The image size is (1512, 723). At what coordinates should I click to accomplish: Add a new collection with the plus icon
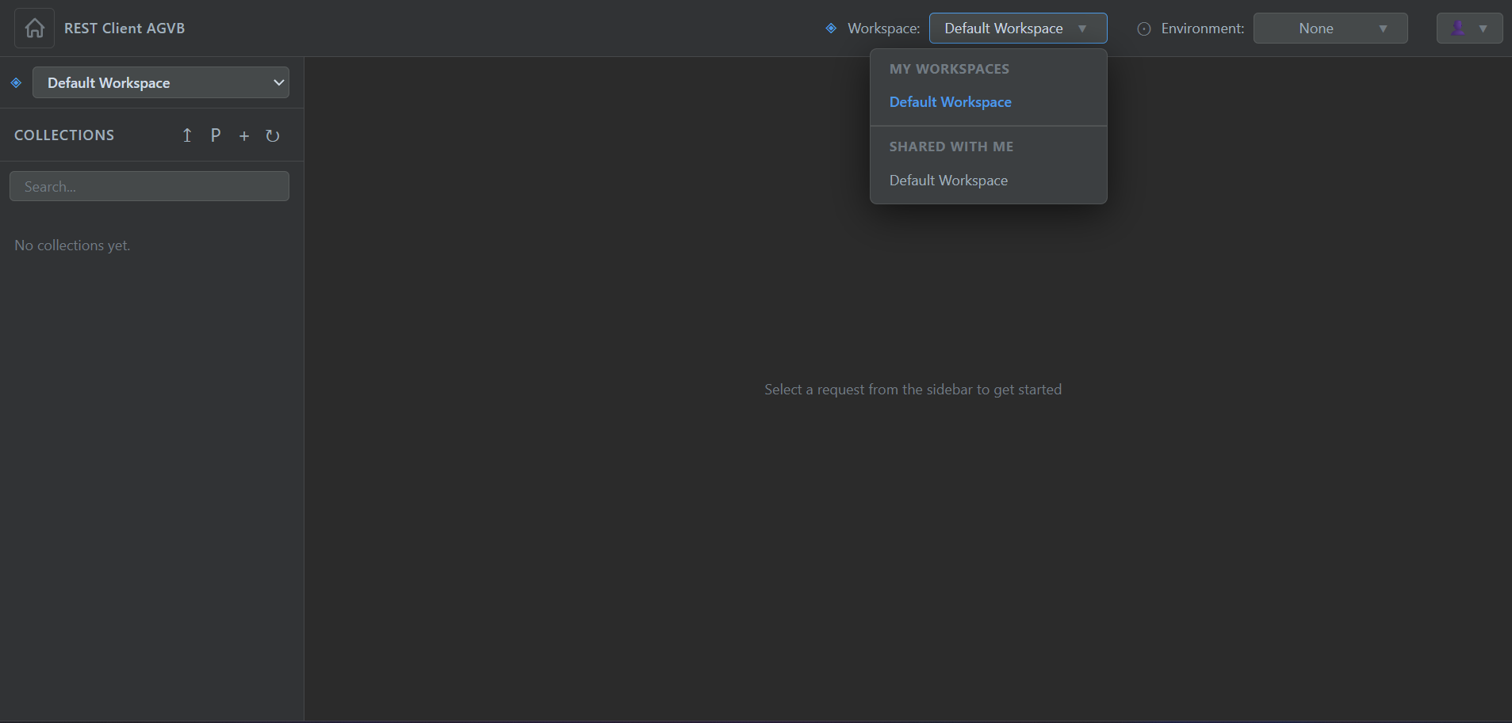pos(243,135)
